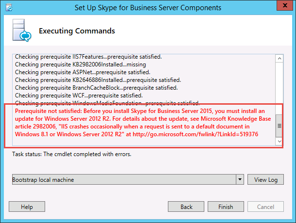Click Finish to complete the wizard
Screen dimensions: 296x223
click(x=226, y=207)
